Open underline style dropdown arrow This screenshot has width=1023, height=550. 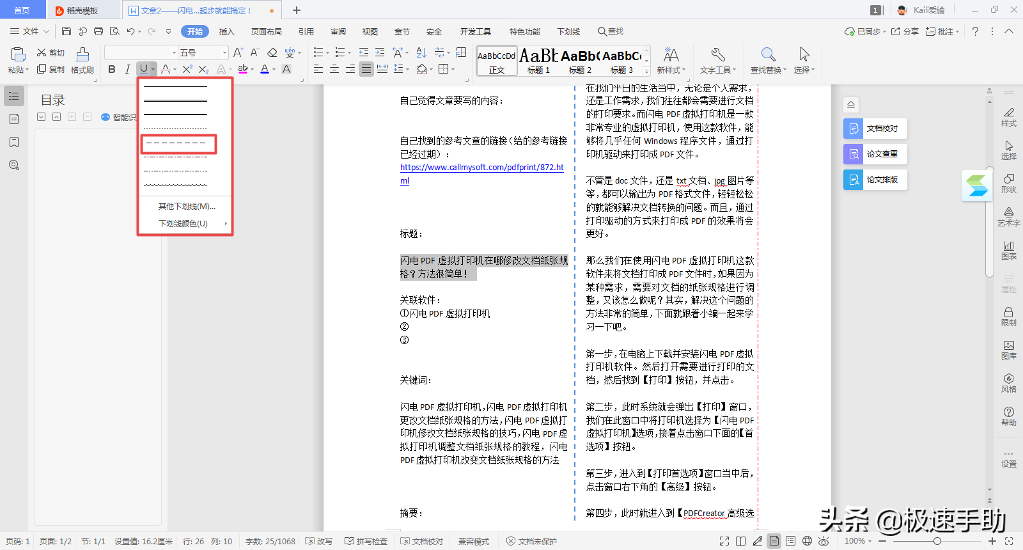153,69
